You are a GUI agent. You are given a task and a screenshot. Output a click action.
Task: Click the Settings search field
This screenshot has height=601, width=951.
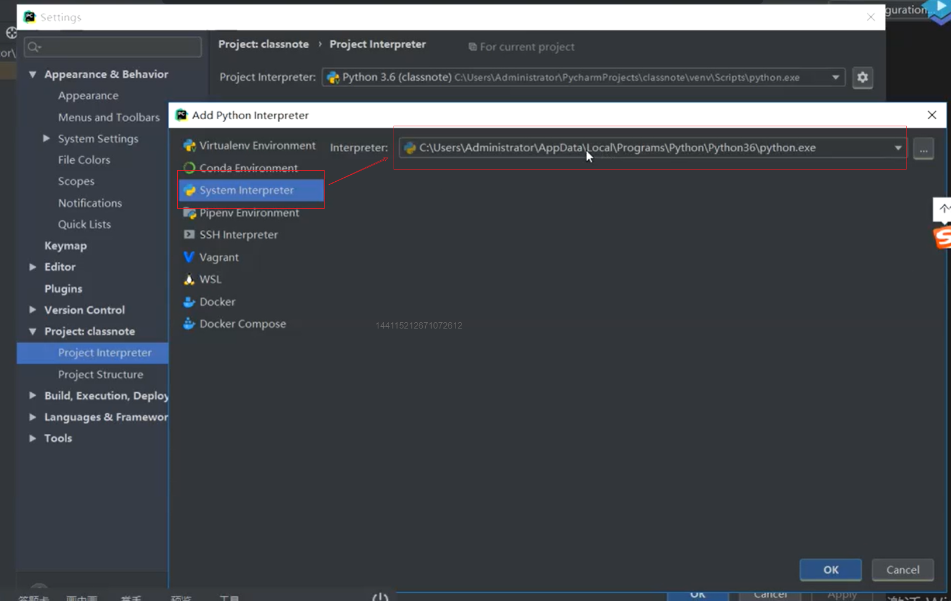pos(113,47)
